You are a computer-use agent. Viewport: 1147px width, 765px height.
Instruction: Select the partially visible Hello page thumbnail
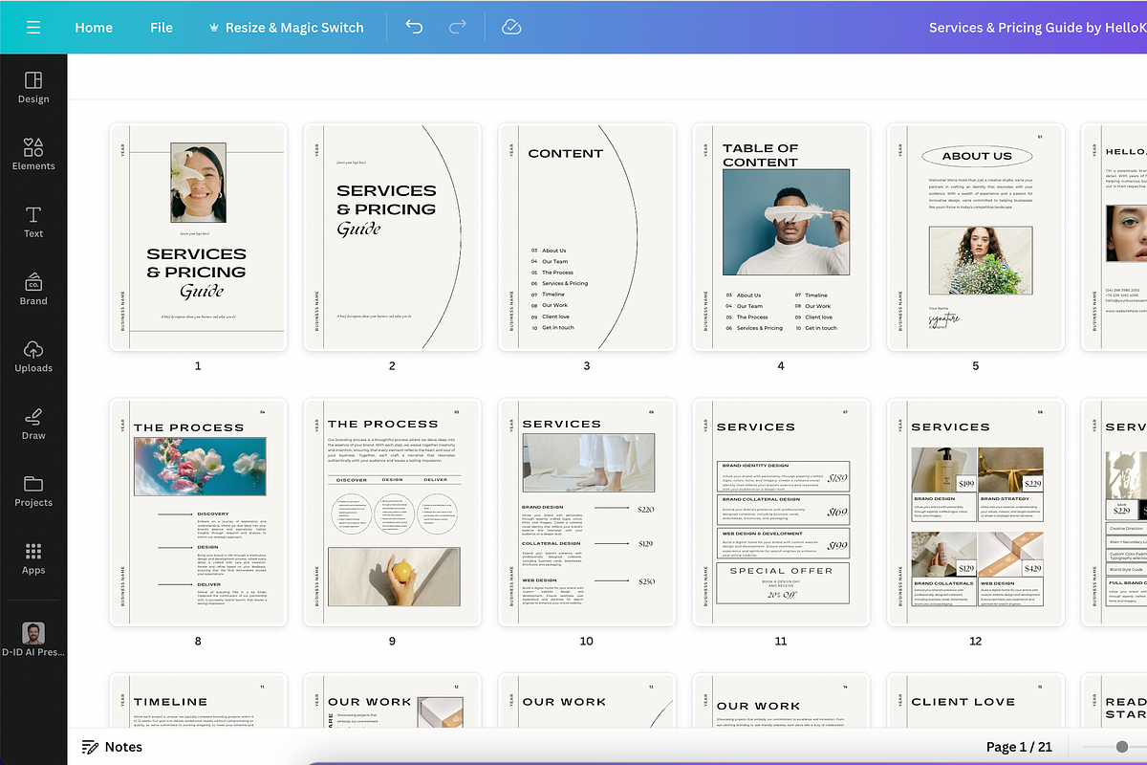tap(1115, 237)
